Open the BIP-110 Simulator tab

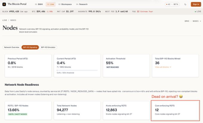(x=48, y=47)
